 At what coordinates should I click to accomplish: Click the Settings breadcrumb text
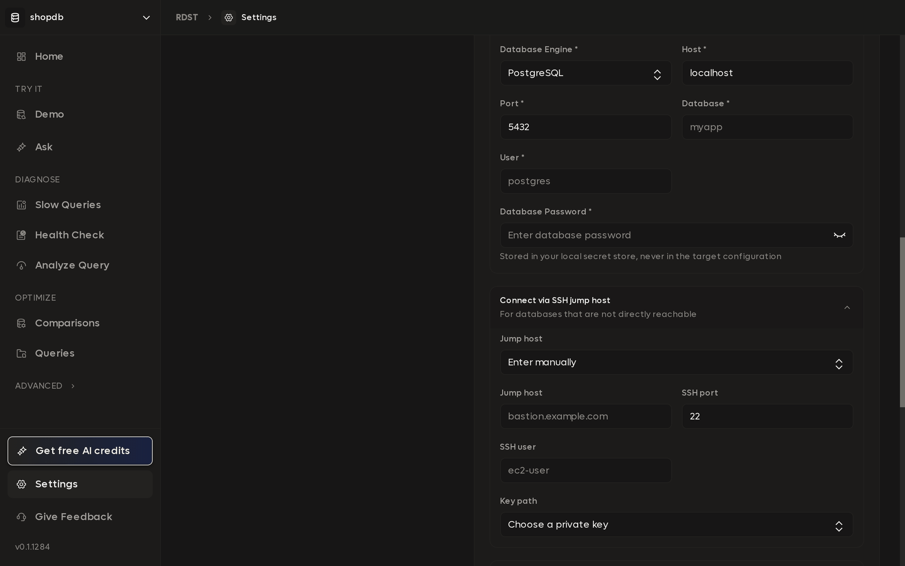[x=259, y=18]
